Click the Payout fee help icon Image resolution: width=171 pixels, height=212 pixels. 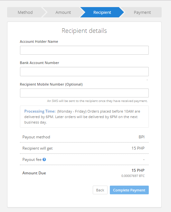click(x=44, y=160)
